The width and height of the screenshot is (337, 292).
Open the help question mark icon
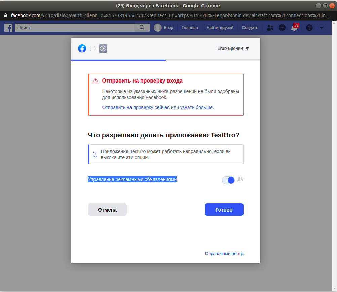tap(309, 28)
